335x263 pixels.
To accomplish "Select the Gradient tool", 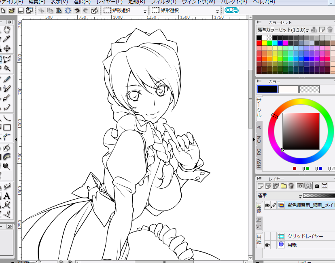I will (7, 157).
